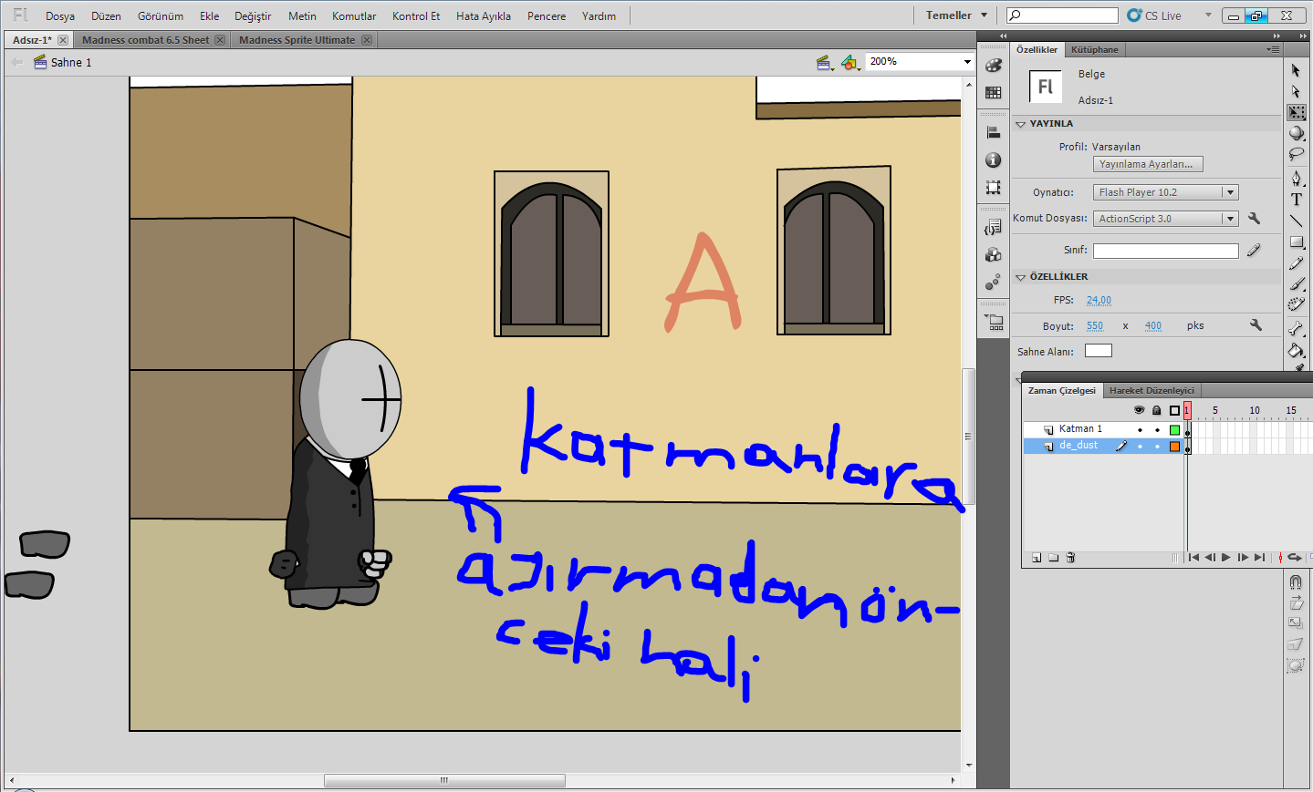Viewport: 1313px width, 792px height.
Task: Open the ActionScript 3.0 dropdown
Action: click(x=1166, y=219)
